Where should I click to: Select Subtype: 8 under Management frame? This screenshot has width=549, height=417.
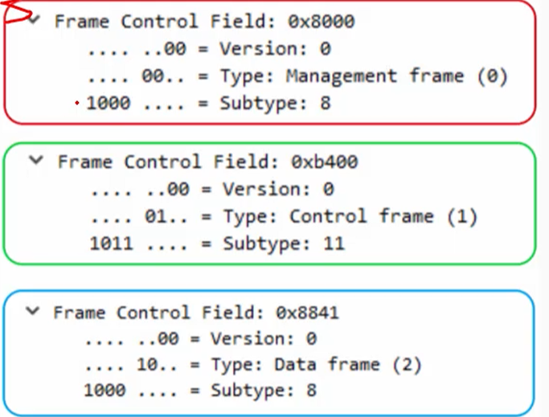(209, 104)
